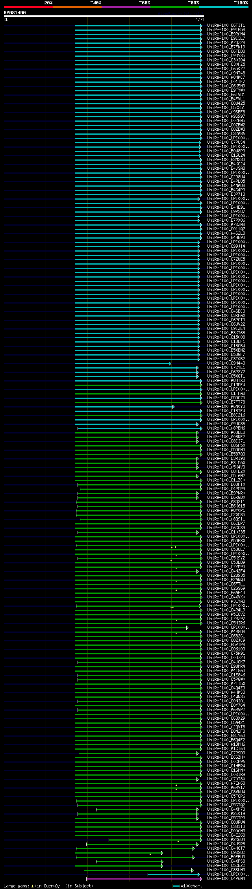
Task: Click the short cyan alignment bar of UniRef100_Q9M443
Action: click(x=123, y=363)
